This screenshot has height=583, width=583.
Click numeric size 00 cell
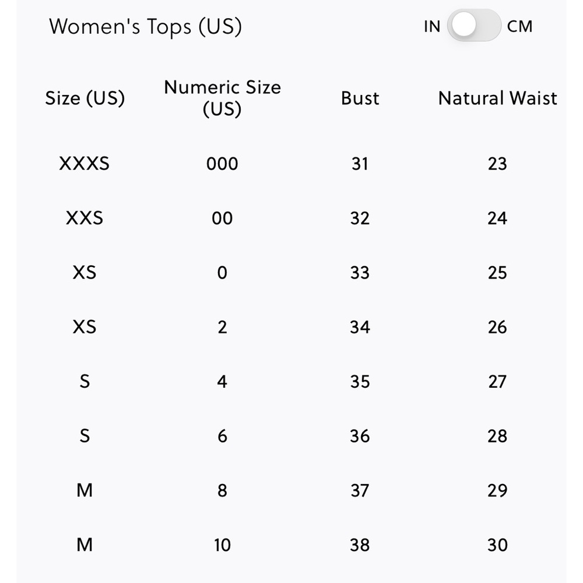pos(222,218)
